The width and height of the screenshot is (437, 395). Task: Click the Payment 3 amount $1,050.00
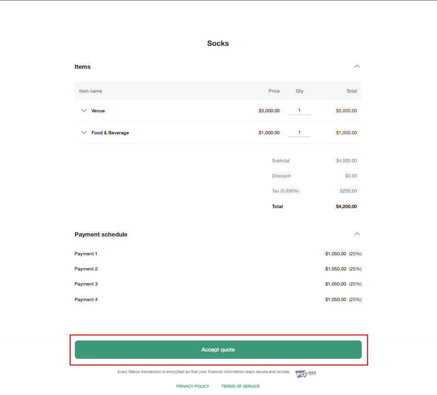coord(335,284)
